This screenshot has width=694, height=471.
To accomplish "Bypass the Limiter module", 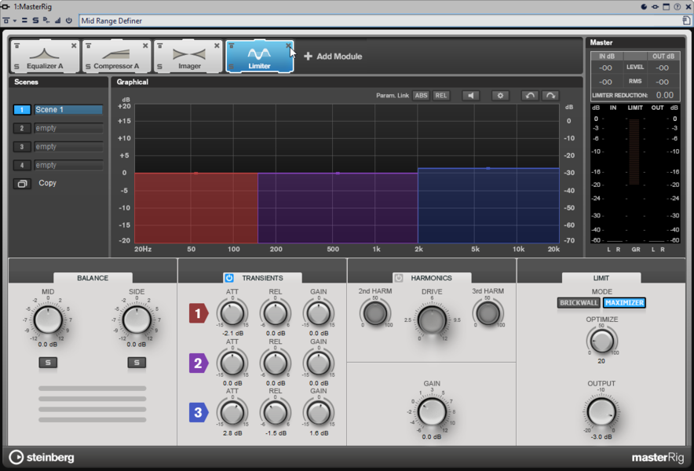I will click(231, 46).
